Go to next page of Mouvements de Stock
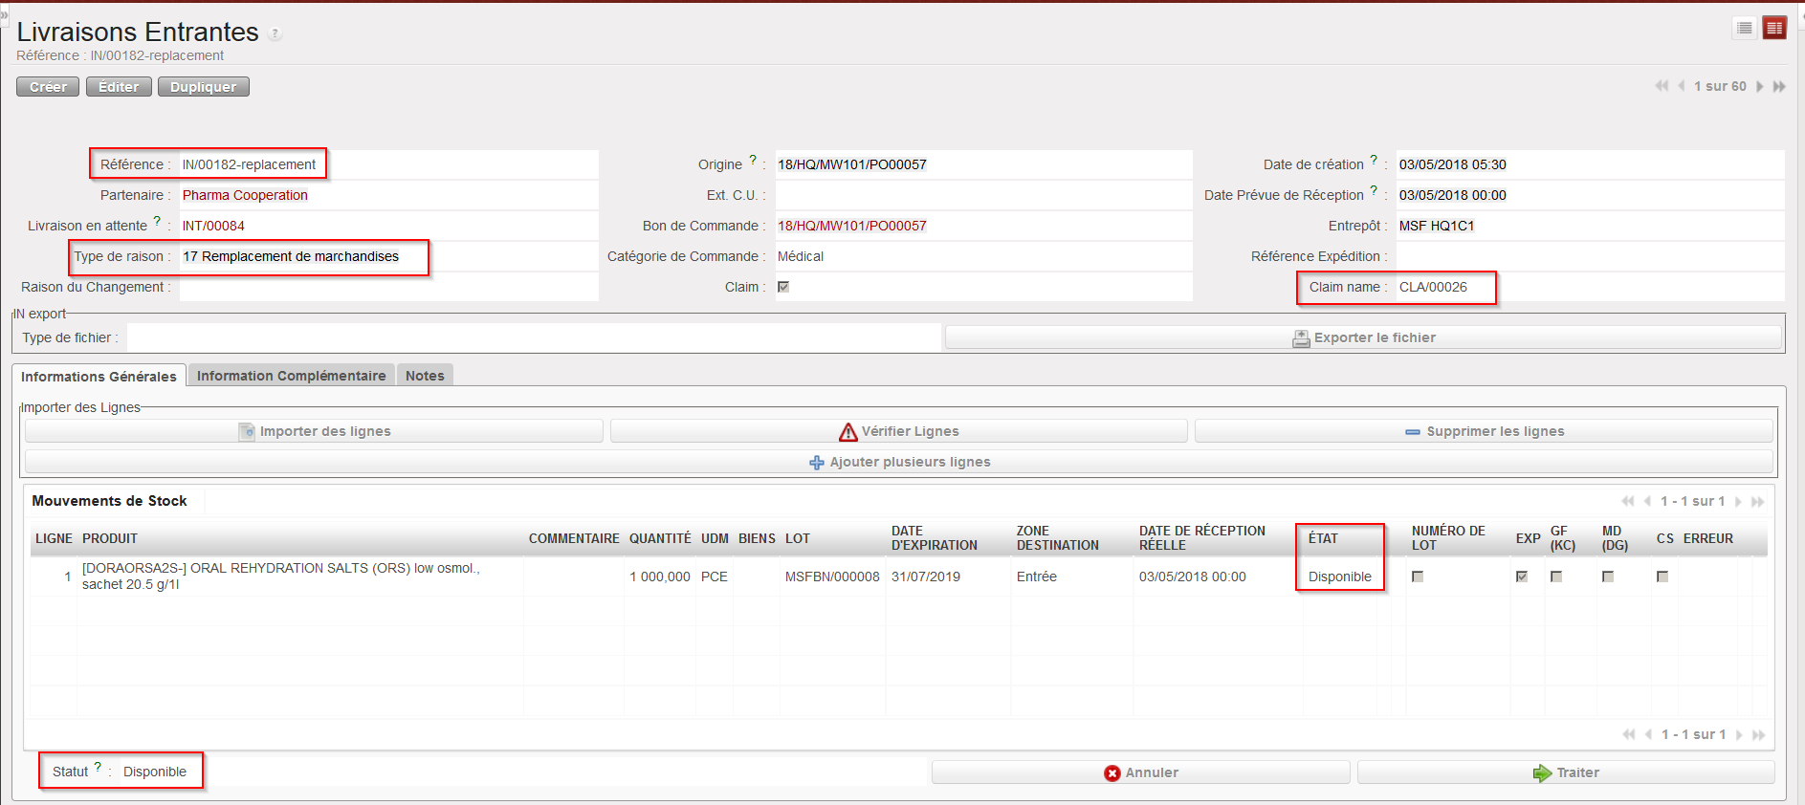The height and width of the screenshot is (805, 1805). [x=1739, y=501]
